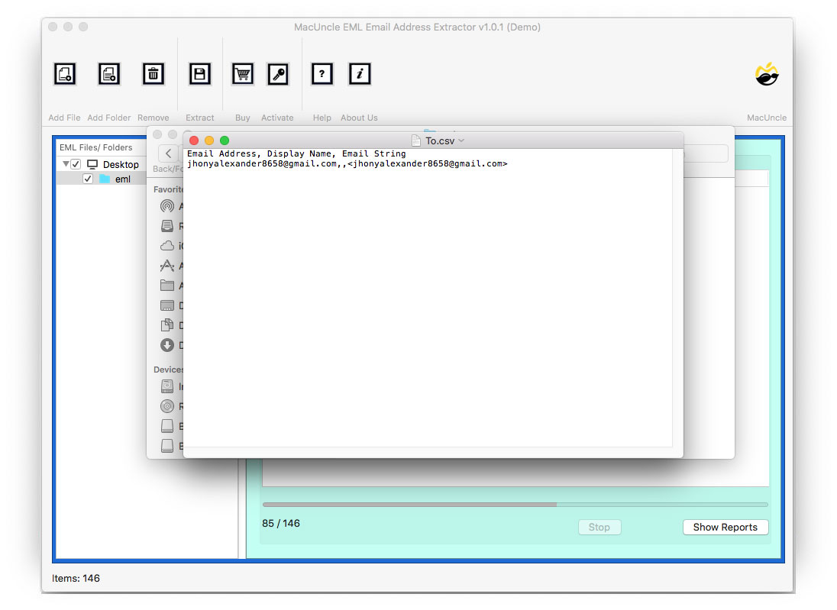Screen dimensions: 837x610
Task: Select the Desktop tree item label
Action: click(x=121, y=164)
